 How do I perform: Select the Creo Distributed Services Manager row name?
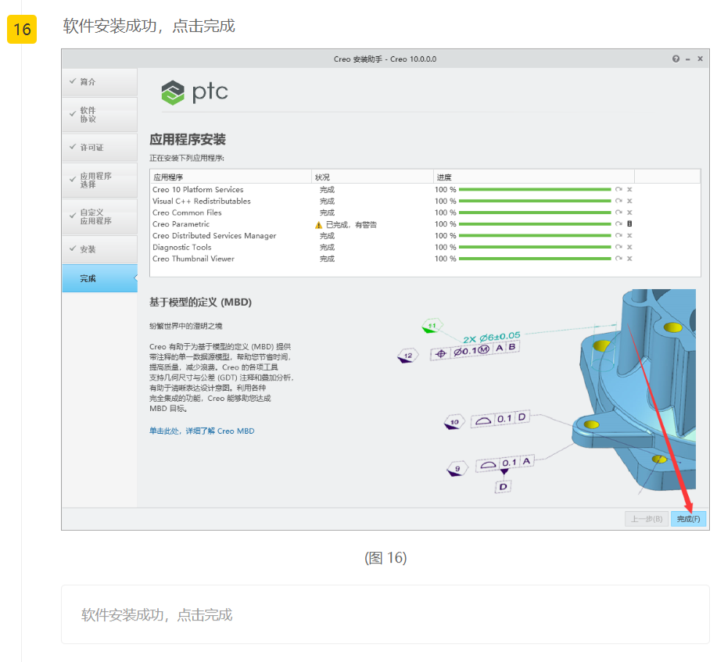pos(214,235)
